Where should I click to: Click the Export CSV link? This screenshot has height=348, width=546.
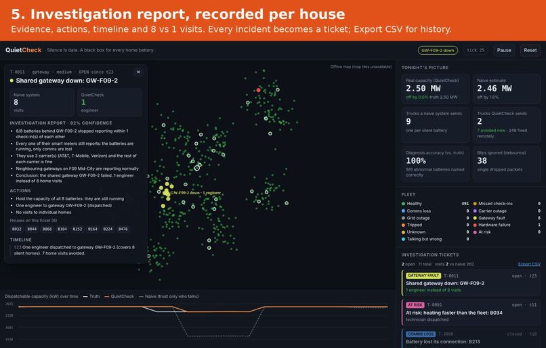tap(529, 264)
